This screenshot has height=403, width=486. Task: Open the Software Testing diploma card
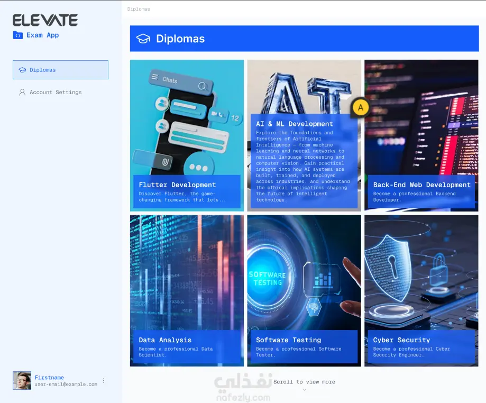(304, 291)
